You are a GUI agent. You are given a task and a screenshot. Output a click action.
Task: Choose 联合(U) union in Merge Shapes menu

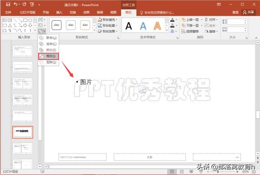pos(48,38)
